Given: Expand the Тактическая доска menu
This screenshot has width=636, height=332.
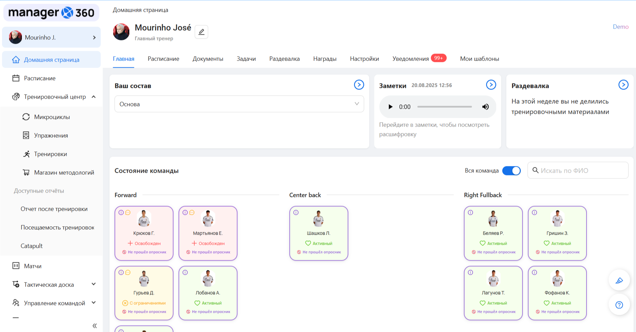Looking at the screenshot, I should (93, 285).
